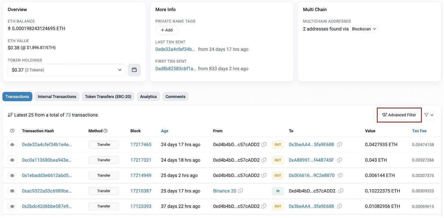Copy From address in block 17217465 row

tap(264, 144)
